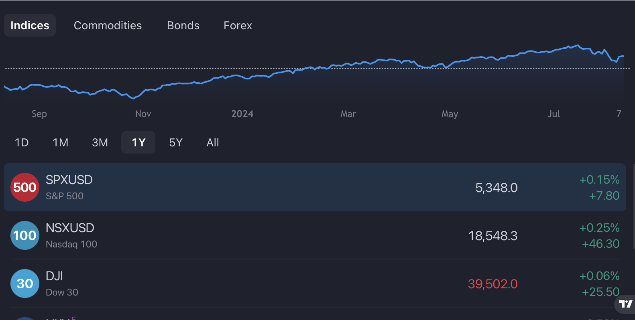Click the blue price line chart

coord(314,71)
